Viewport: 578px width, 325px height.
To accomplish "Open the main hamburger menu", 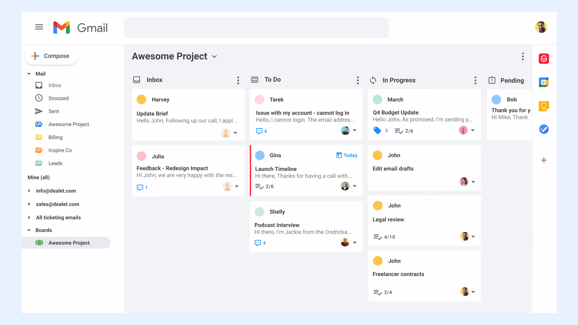I will click(x=39, y=27).
